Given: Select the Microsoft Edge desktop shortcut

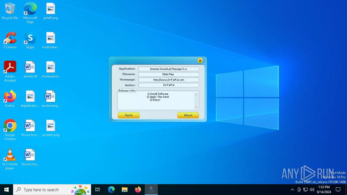Looking at the screenshot, I should [30, 13].
